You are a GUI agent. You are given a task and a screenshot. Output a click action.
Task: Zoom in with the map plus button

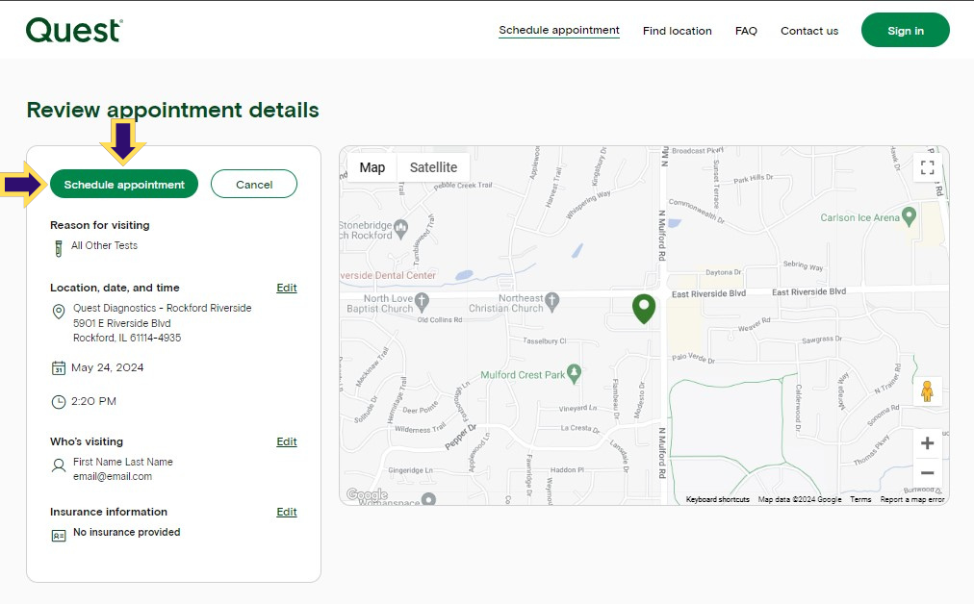point(927,443)
